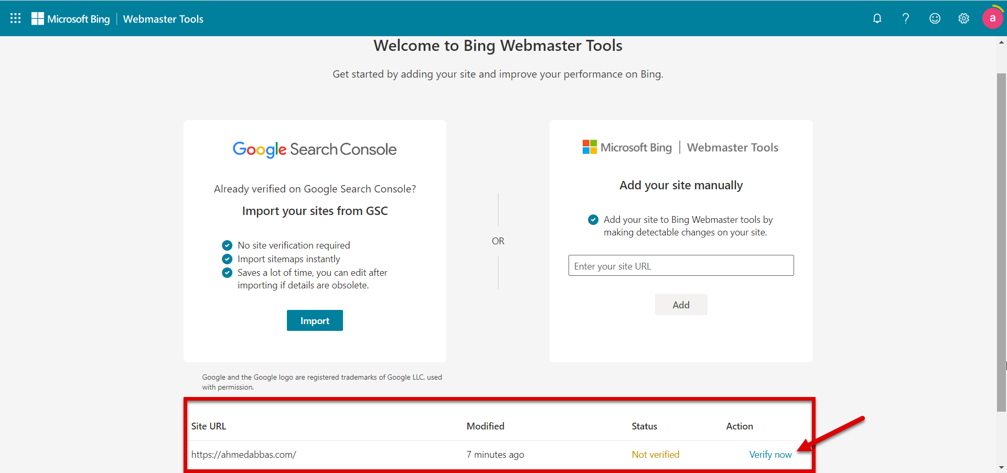Screen dimensions: 1007x473
Task: Focus the Enter your site URL field
Action: [681, 265]
